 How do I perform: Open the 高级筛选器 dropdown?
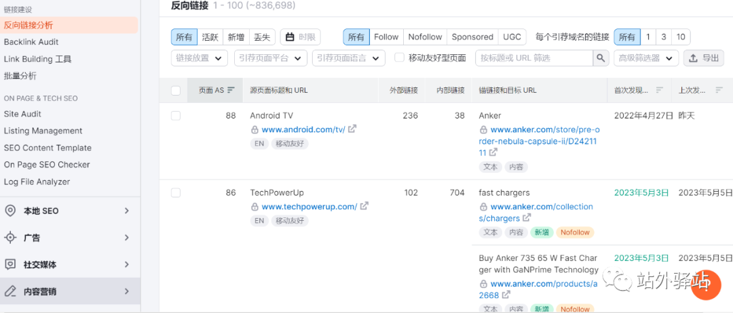pyautogui.click(x=646, y=58)
